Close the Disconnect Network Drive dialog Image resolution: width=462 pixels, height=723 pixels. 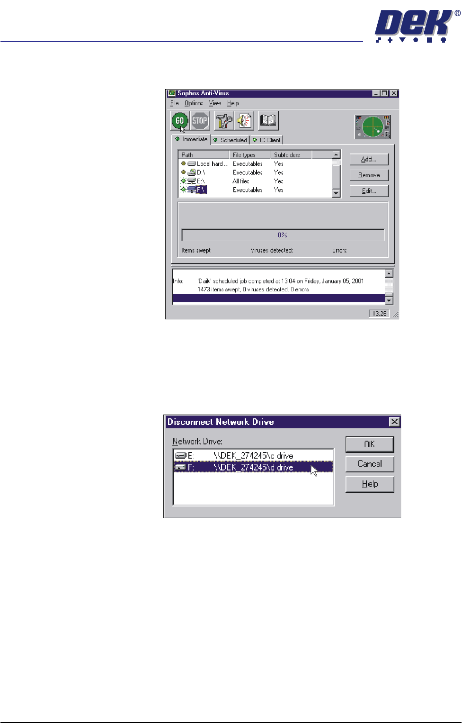(394, 422)
